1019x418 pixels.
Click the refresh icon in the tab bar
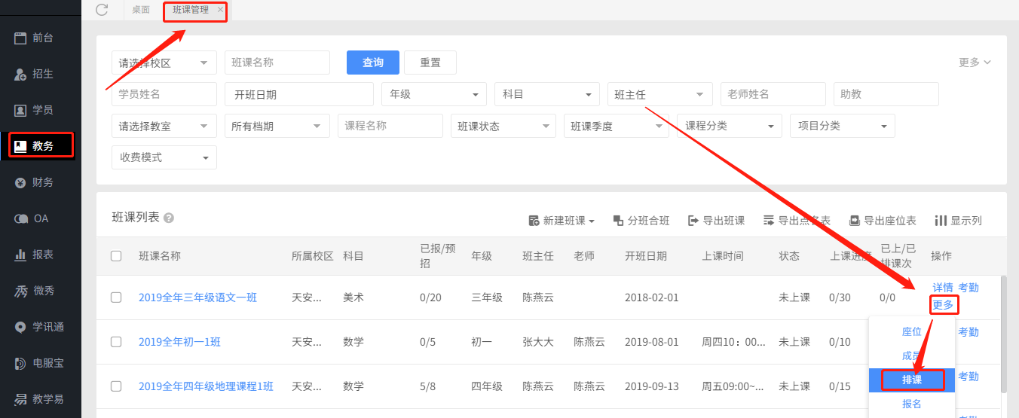tap(102, 10)
